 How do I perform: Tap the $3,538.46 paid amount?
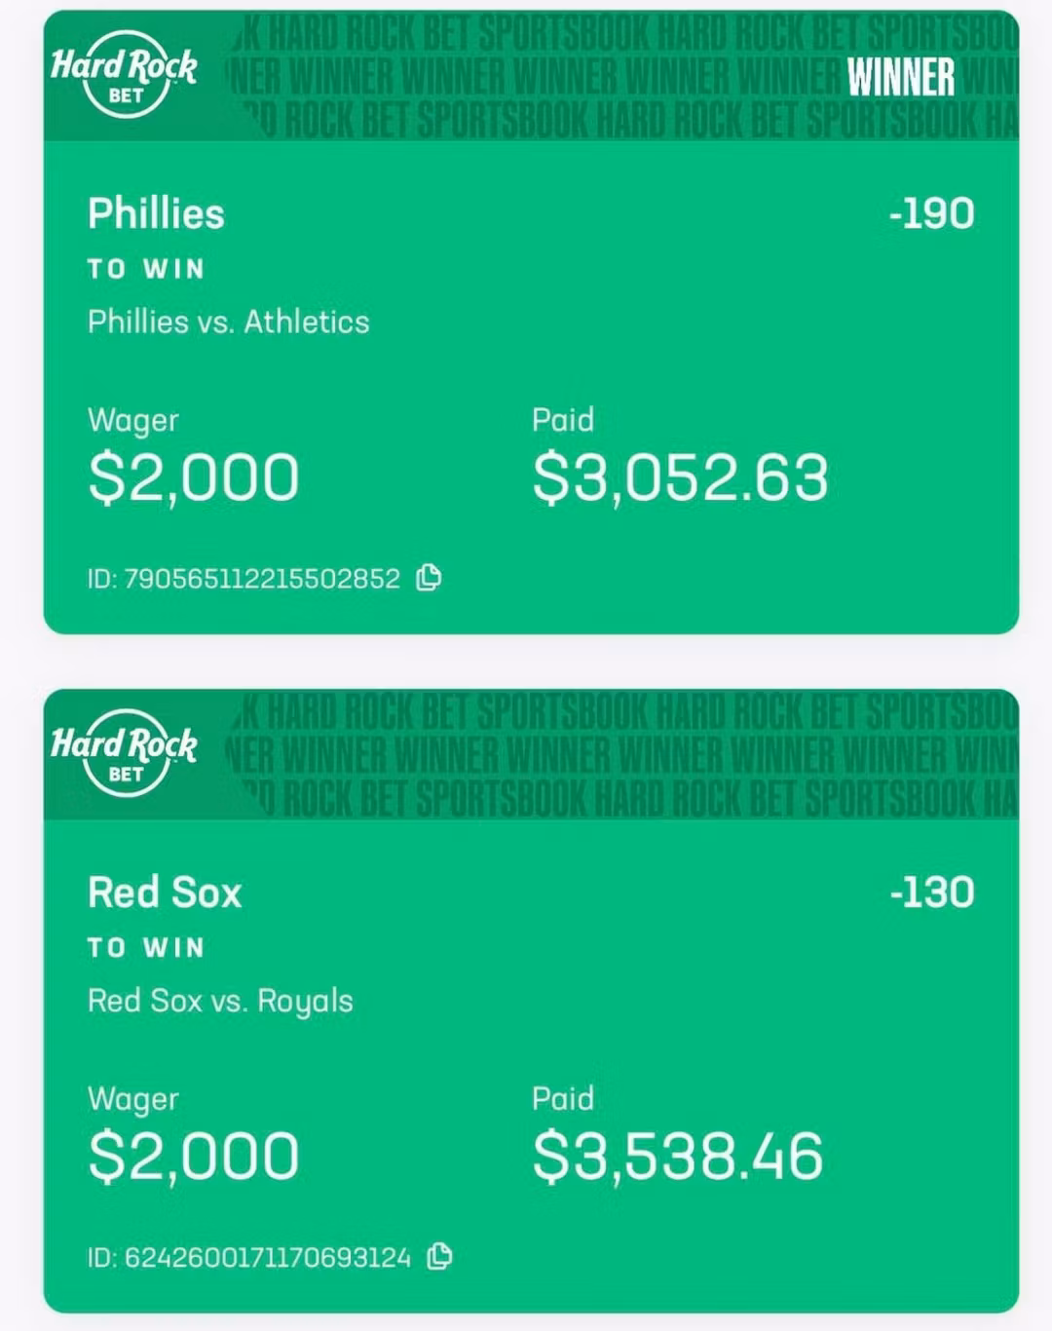678,1157
